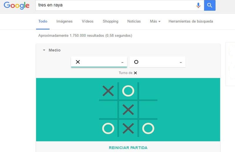Click the search box with 'tres en raya'
Image resolution: width=235 pixels, height=152 pixels.
tap(120, 5)
